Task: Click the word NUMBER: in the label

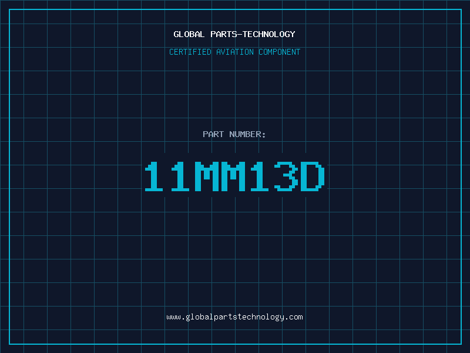Action: click(x=247, y=134)
